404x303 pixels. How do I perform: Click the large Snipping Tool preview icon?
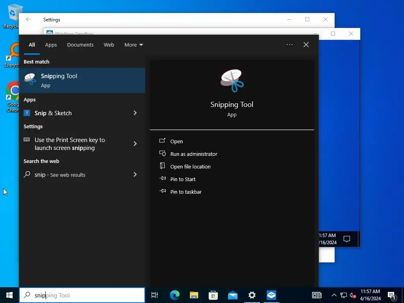tap(232, 80)
